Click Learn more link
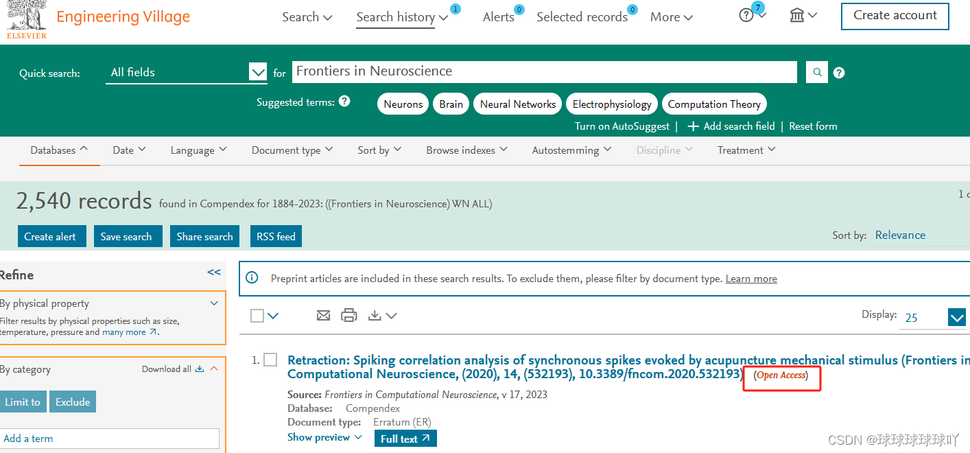970x453 pixels. [751, 279]
